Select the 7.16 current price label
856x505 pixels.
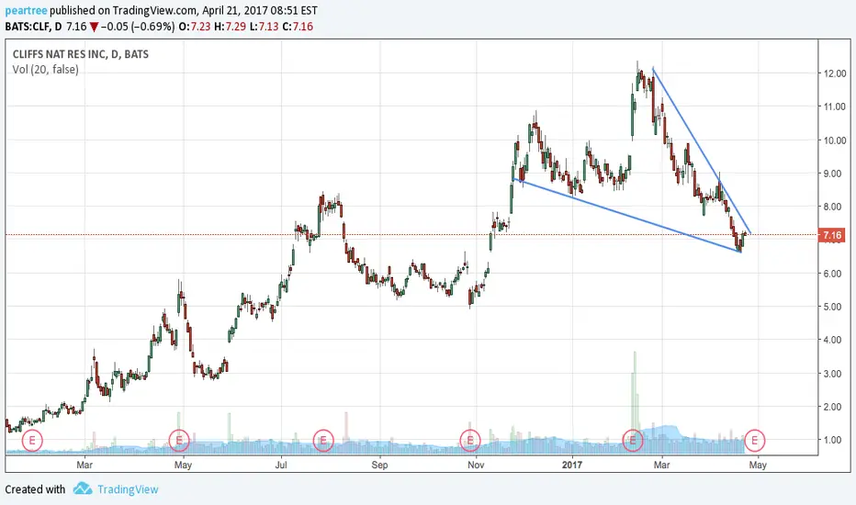pyautogui.click(x=831, y=235)
